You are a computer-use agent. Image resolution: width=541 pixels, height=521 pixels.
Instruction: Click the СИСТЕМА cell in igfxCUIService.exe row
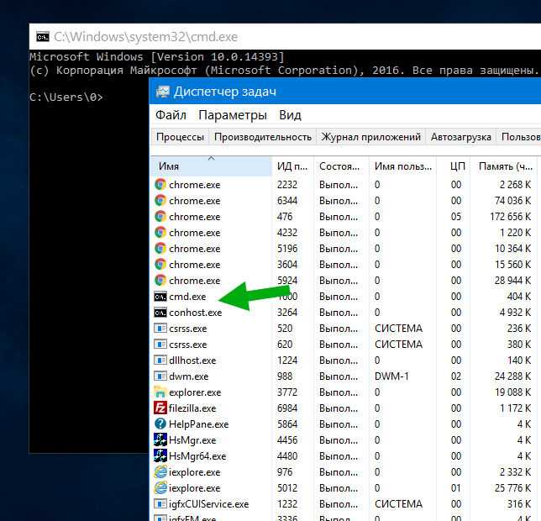point(398,504)
